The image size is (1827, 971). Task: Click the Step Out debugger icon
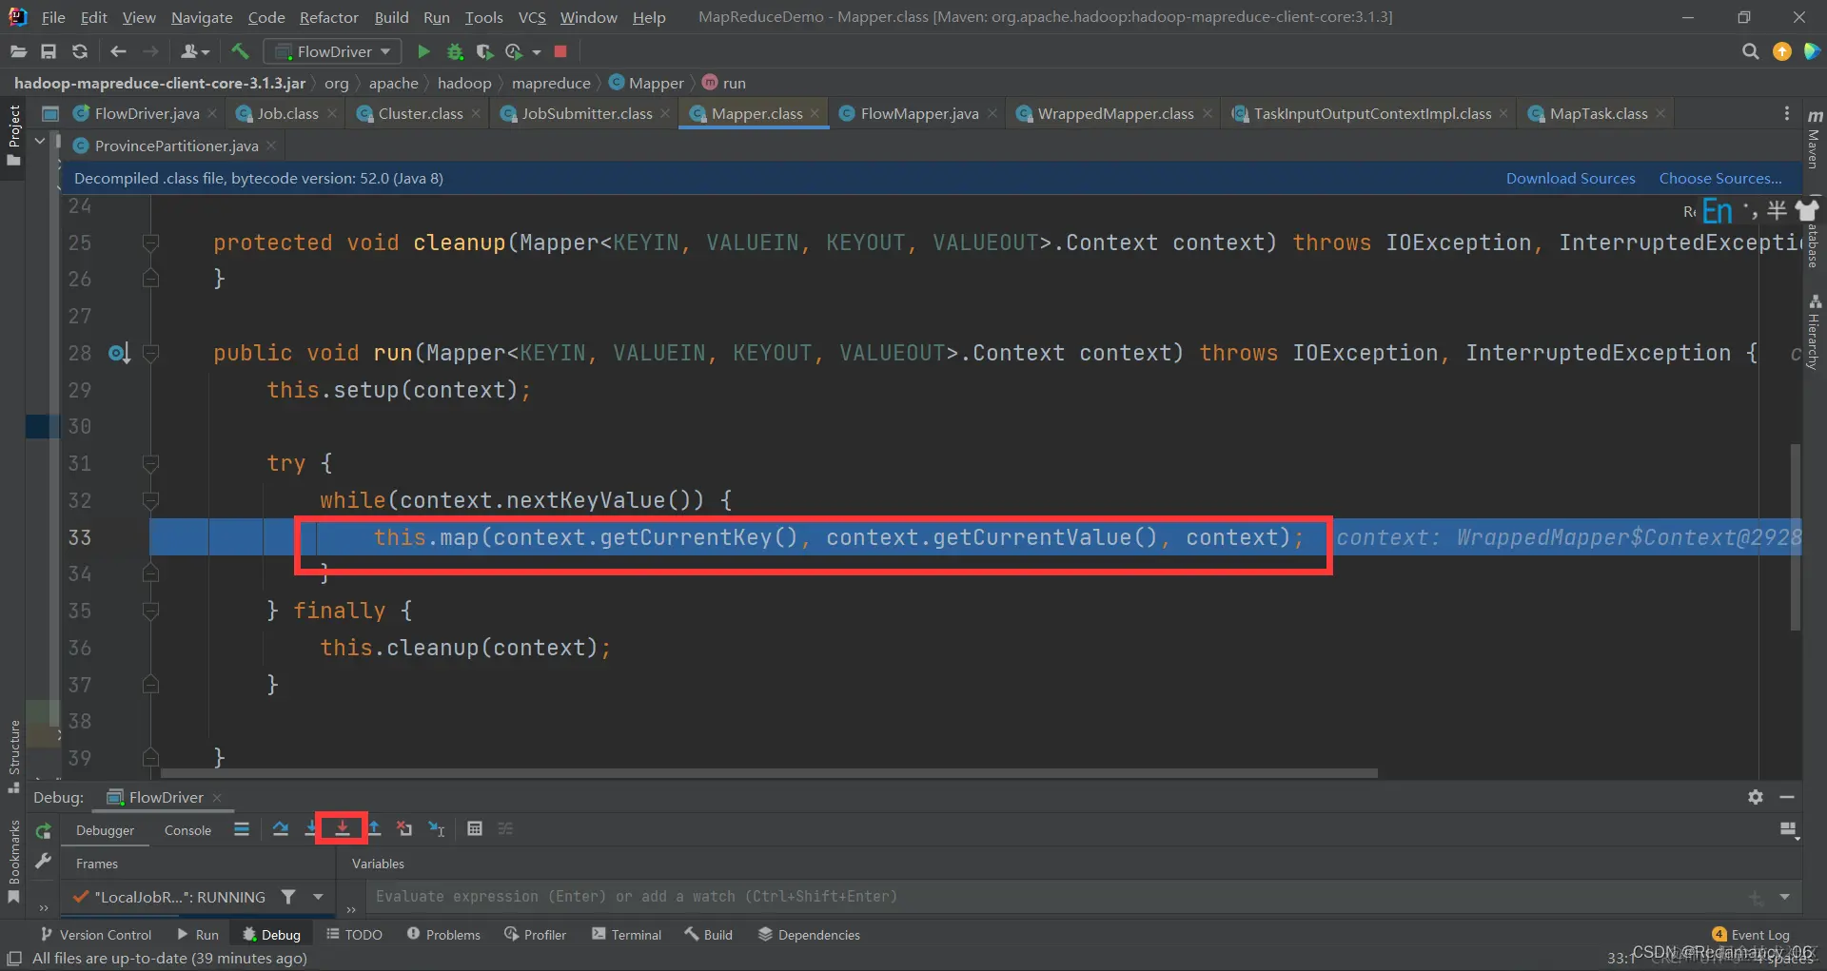374,829
